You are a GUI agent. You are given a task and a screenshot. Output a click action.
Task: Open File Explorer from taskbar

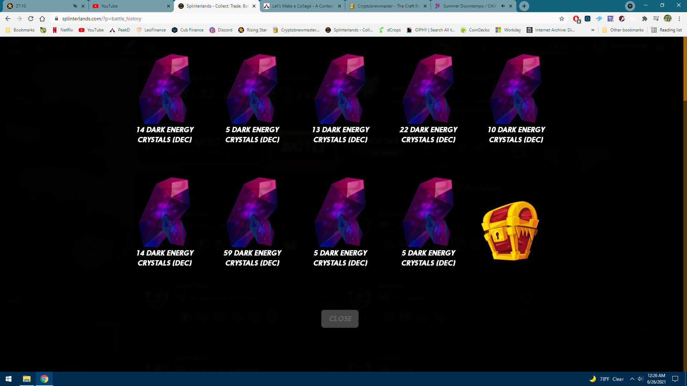[27, 379]
